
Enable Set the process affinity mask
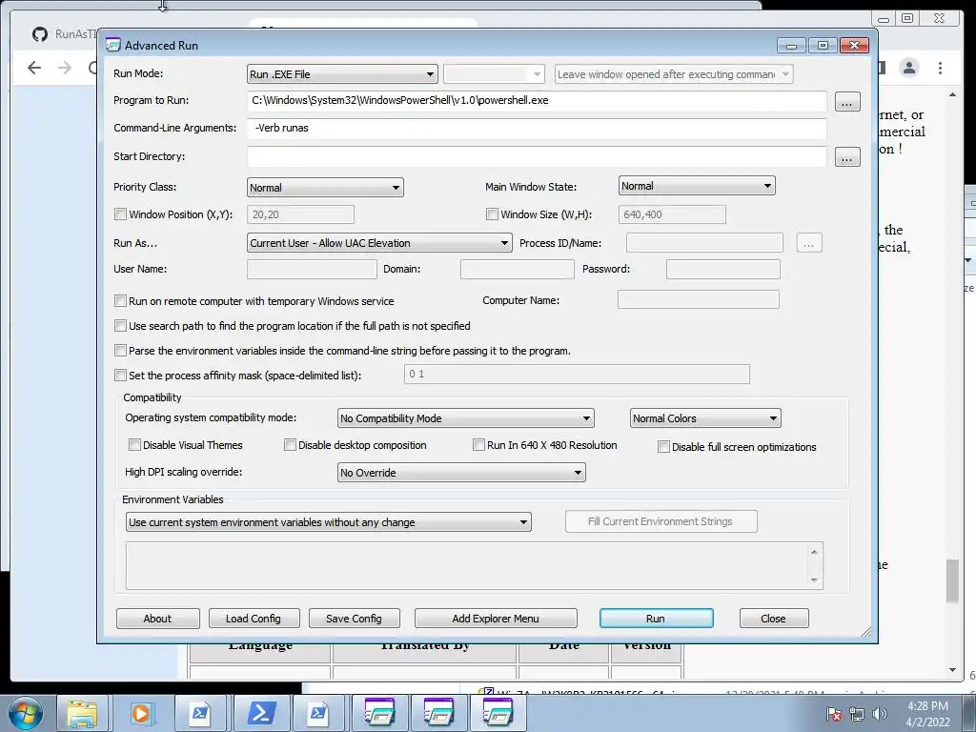[120, 376]
